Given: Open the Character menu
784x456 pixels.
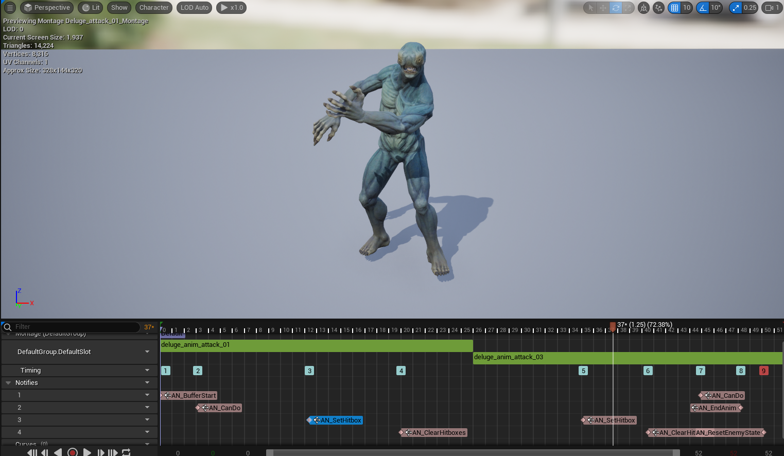Looking at the screenshot, I should (x=154, y=8).
